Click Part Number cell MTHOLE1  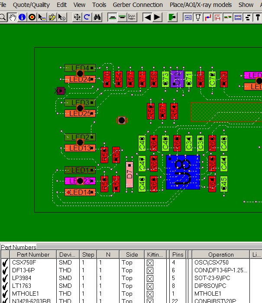(25, 294)
